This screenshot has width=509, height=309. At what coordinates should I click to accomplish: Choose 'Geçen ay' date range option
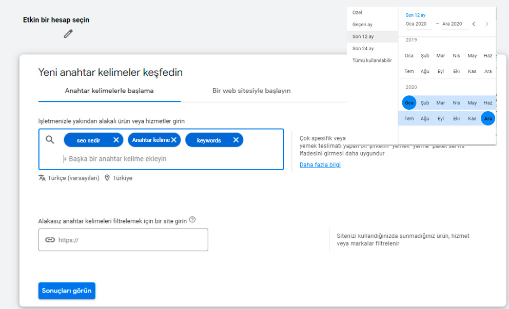tap(363, 25)
